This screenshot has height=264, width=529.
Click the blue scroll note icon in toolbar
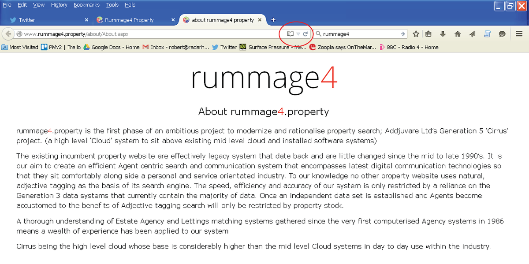pyautogui.click(x=487, y=34)
